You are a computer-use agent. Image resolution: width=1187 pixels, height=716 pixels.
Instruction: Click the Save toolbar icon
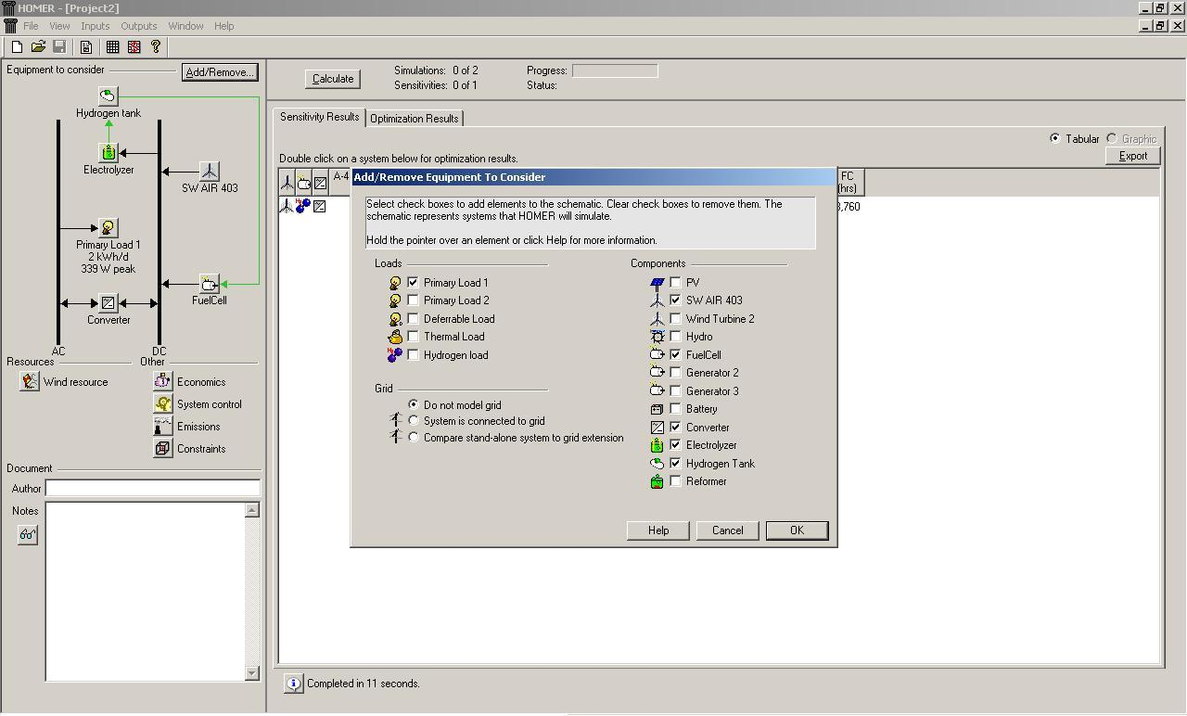pyautogui.click(x=59, y=46)
